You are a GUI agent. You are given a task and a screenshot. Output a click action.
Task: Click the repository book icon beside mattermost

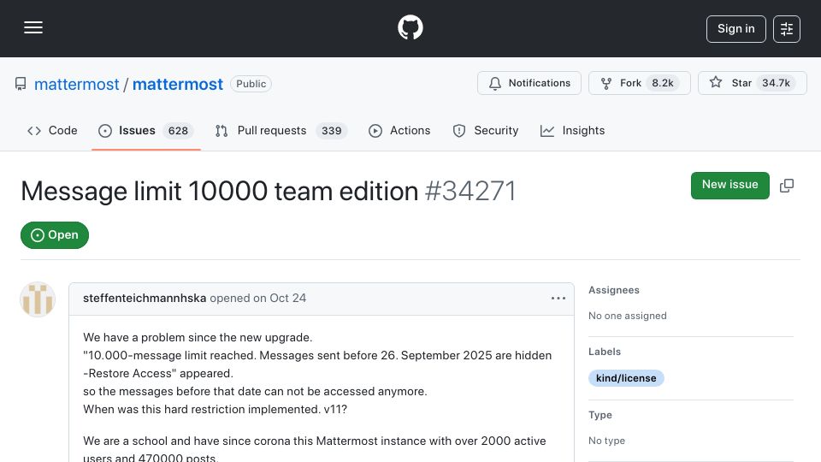[x=21, y=84]
